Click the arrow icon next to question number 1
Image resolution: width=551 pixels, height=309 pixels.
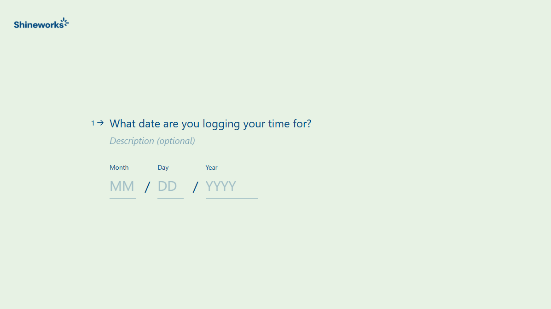pyautogui.click(x=101, y=123)
